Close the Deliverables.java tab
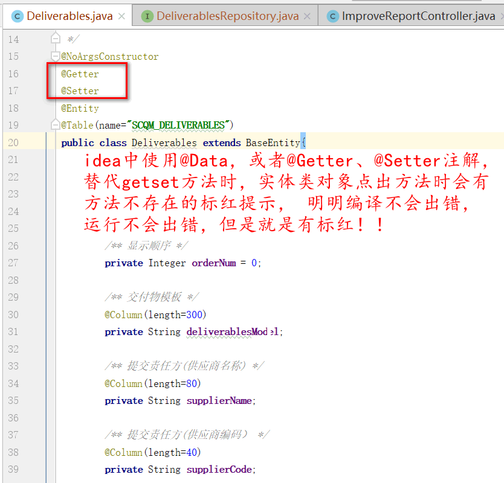Screen dimensions: 504x483 click(123, 17)
